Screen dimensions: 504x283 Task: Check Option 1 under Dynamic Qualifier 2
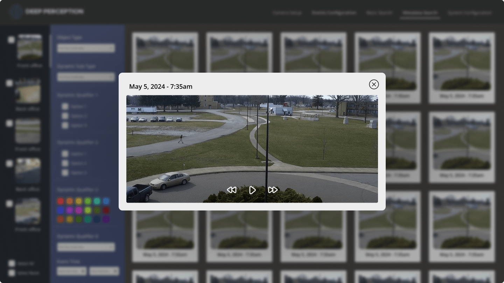click(x=65, y=154)
